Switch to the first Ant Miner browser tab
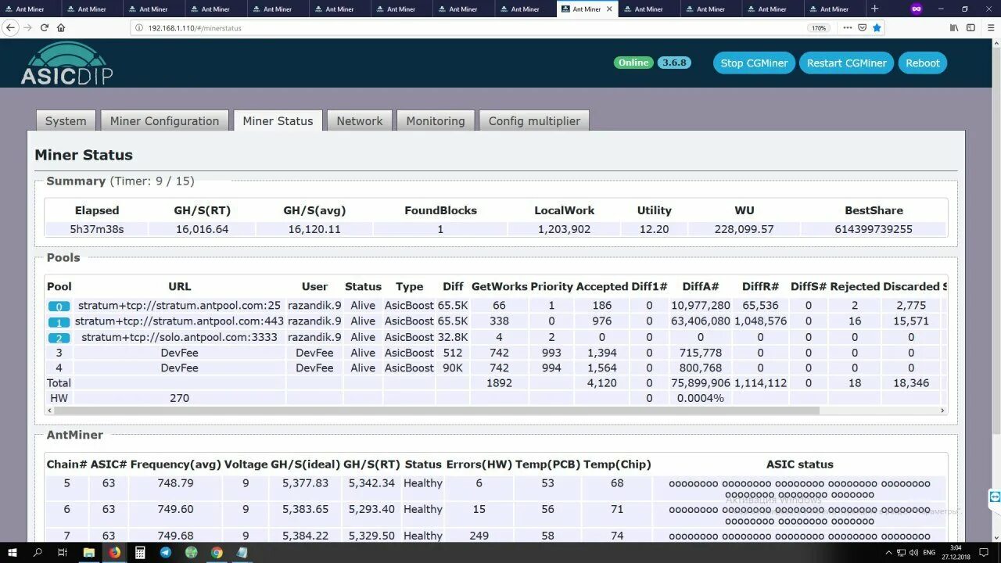This screenshot has height=563, width=1001. pos(30,9)
